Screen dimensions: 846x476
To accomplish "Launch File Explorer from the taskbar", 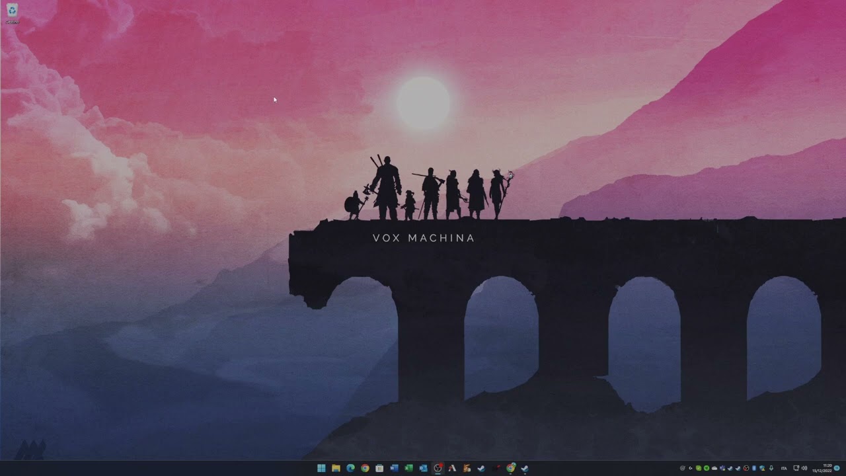I will 336,468.
